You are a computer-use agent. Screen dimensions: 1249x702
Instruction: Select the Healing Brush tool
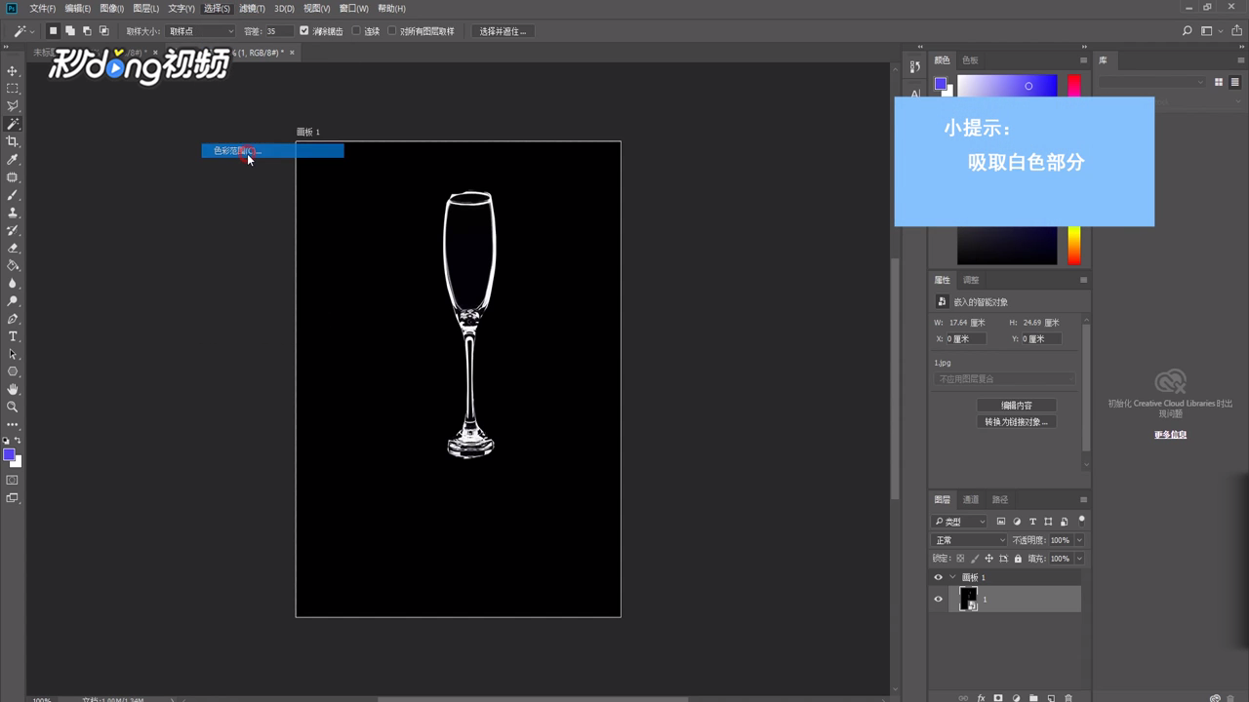pyautogui.click(x=13, y=177)
